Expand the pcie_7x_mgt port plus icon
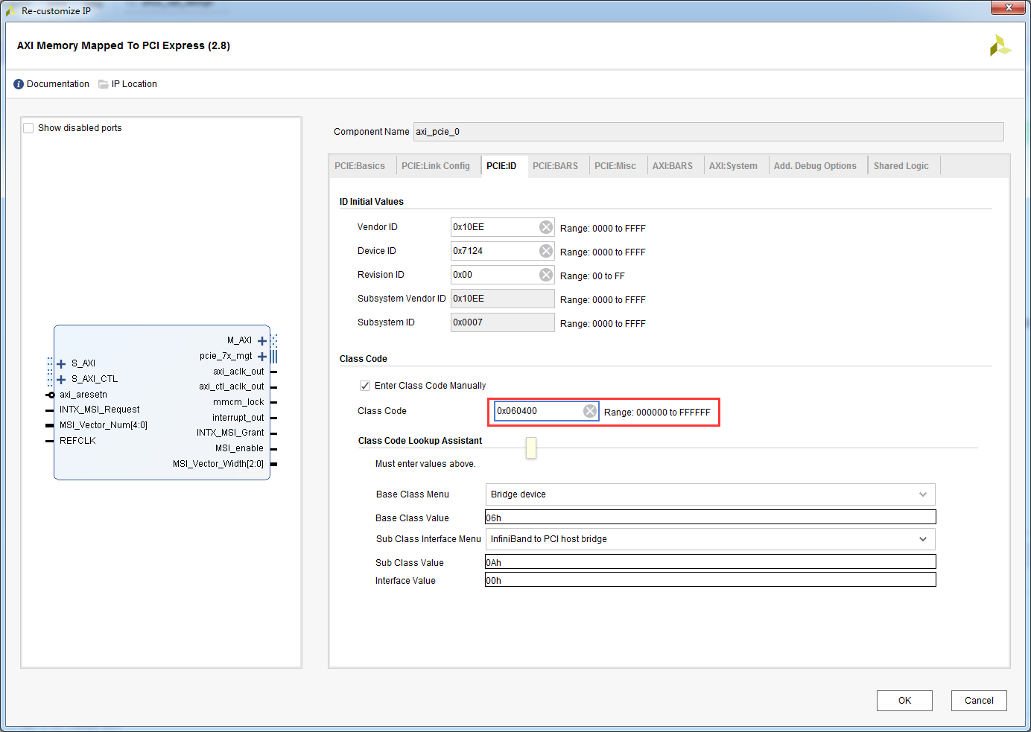The image size is (1031, 732). click(x=262, y=357)
